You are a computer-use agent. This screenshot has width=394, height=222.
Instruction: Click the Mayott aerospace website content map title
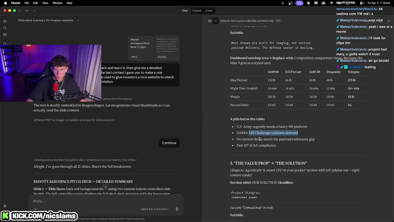pos(247,21)
